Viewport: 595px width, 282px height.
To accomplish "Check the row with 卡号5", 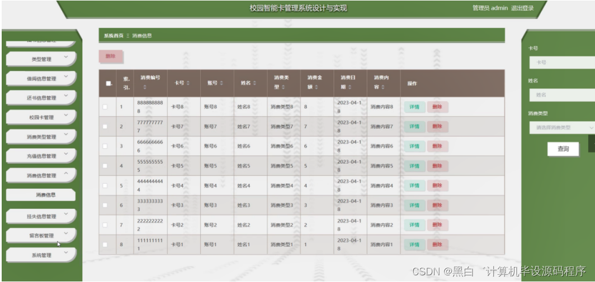I will pyautogui.click(x=105, y=166).
